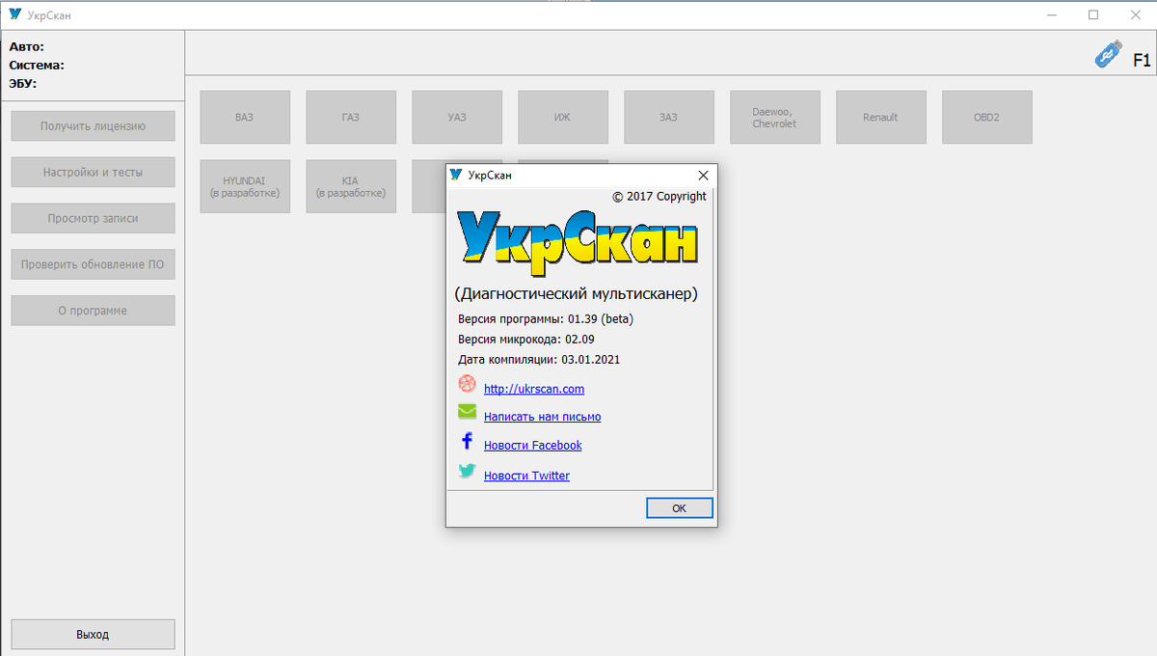
Task: Click the ЭБУ: label
Action: tap(23, 83)
